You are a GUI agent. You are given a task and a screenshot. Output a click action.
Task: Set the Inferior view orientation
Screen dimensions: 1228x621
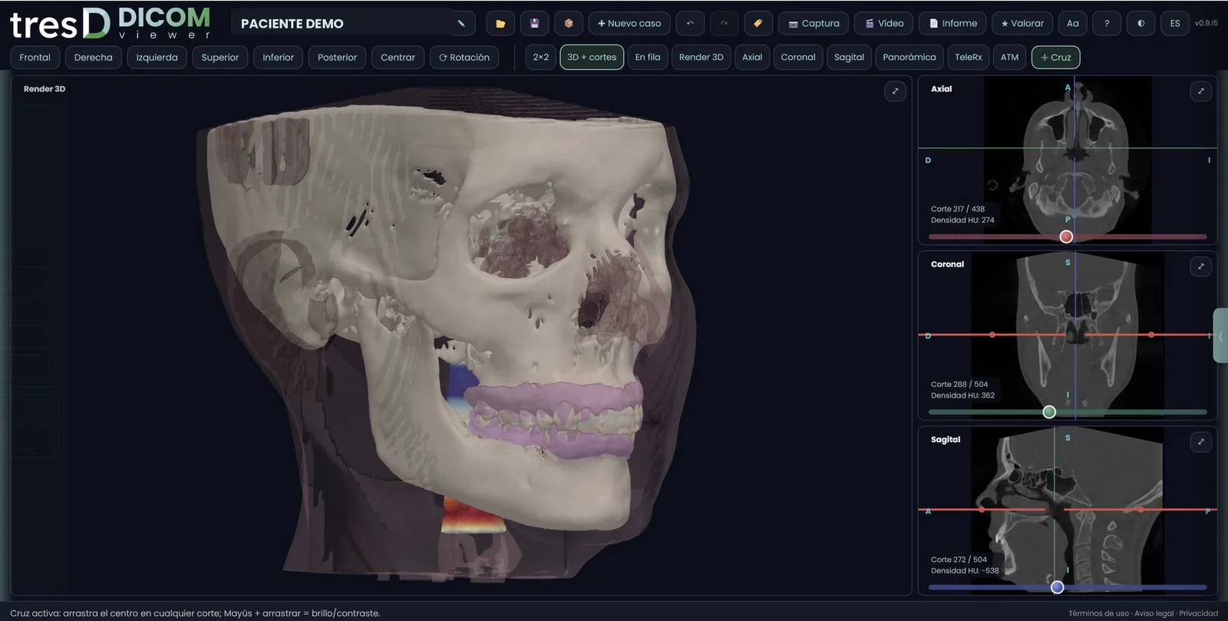click(278, 57)
